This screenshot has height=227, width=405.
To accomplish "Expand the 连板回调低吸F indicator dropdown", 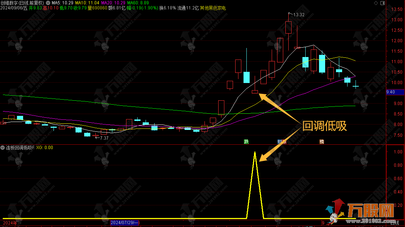I will (3, 148).
